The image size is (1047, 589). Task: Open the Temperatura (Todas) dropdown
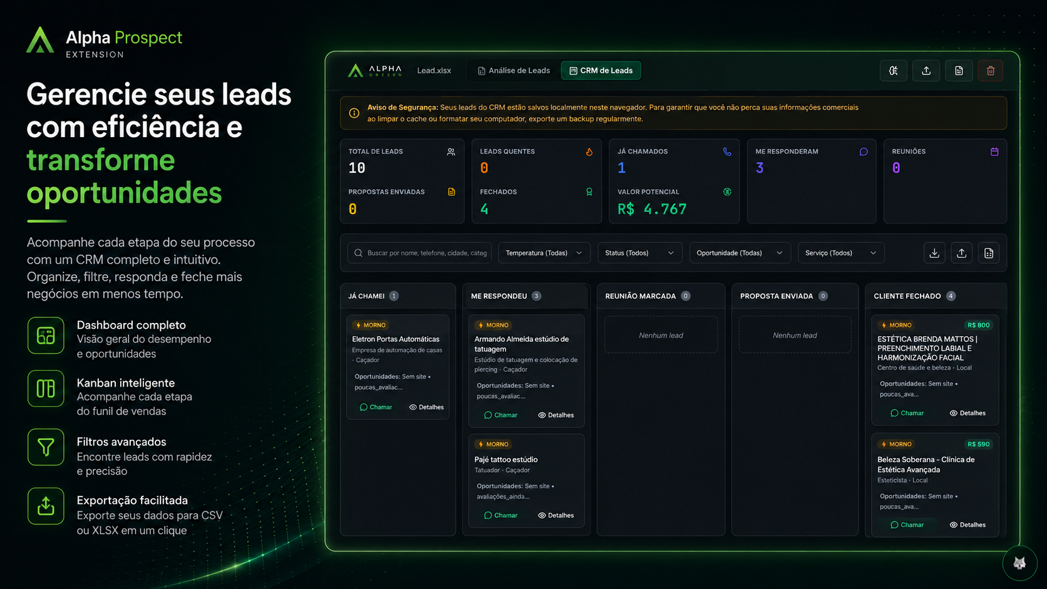coord(544,253)
